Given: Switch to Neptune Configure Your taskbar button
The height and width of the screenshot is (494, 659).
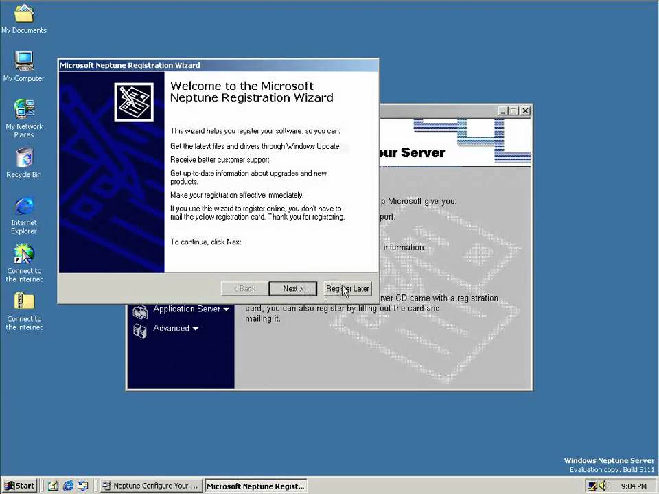Looking at the screenshot, I should [151, 486].
